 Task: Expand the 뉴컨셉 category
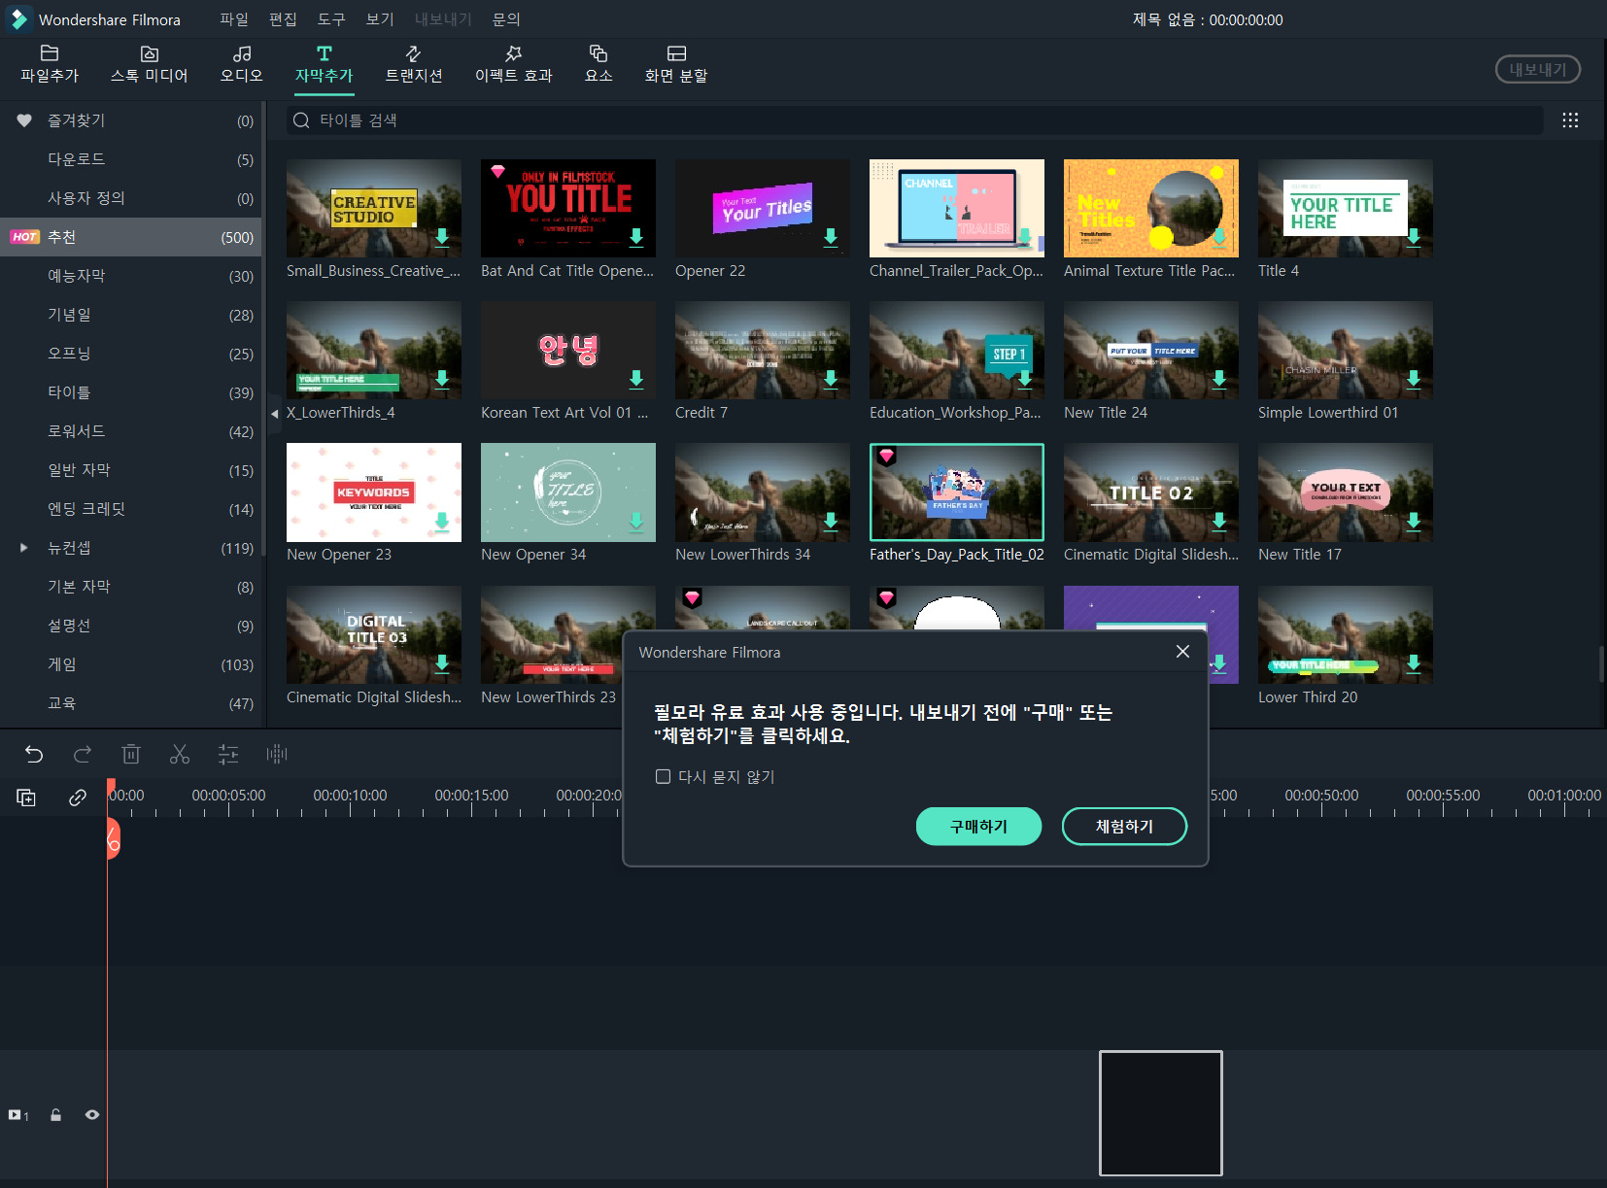point(24,548)
